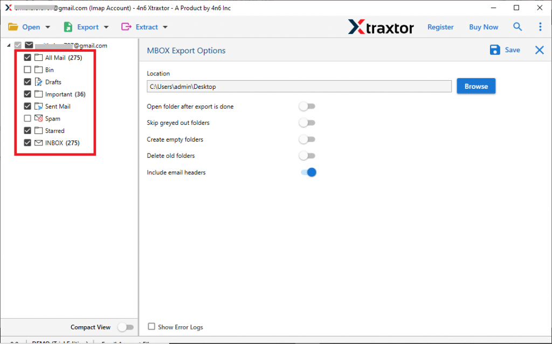The image size is (552, 344).
Task: Click the Browse button
Action: pyautogui.click(x=475, y=86)
